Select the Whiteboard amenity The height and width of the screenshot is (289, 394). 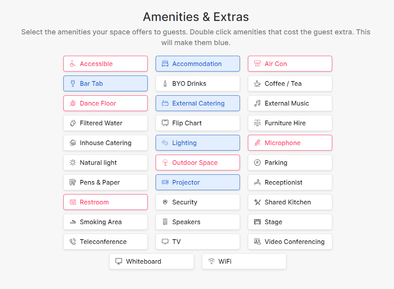tap(152, 261)
